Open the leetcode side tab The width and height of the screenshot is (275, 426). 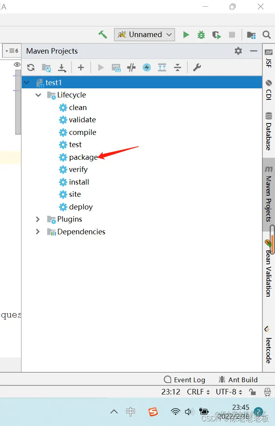(x=268, y=345)
